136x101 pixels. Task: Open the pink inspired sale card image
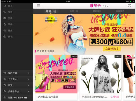coord(56,74)
